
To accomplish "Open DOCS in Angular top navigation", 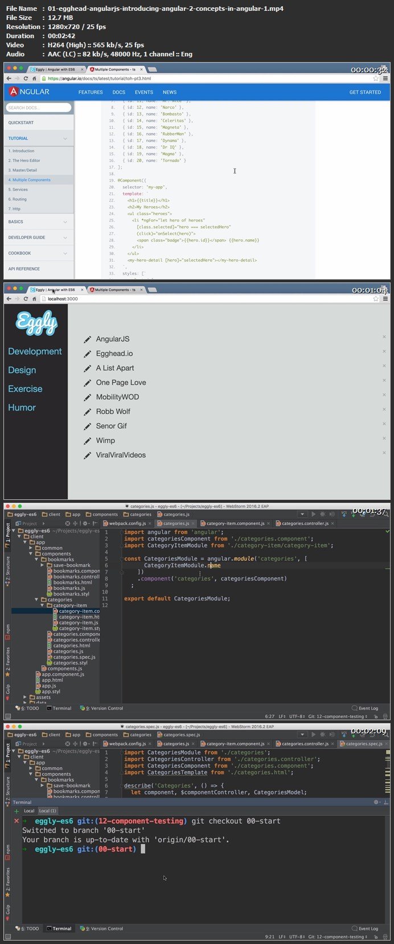I will click(x=119, y=92).
